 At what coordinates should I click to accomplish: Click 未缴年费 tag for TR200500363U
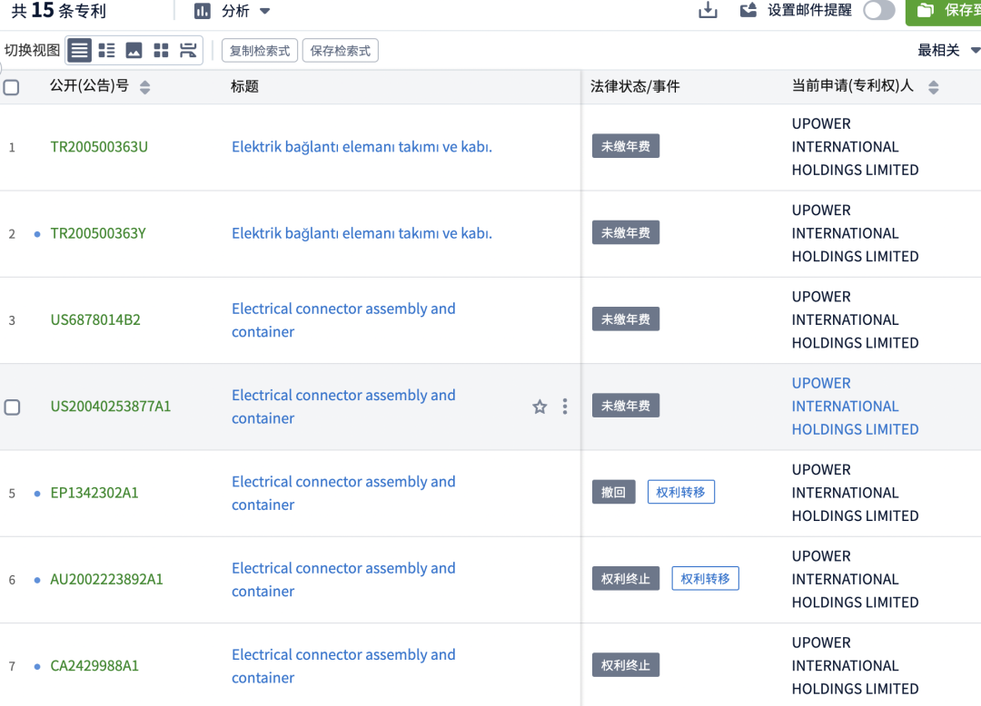click(626, 146)
